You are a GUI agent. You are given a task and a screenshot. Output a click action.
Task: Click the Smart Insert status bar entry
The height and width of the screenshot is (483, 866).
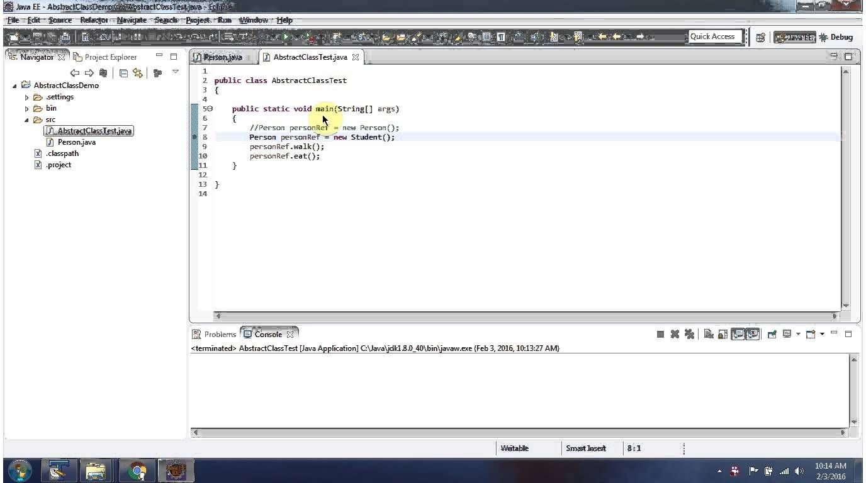586,448
